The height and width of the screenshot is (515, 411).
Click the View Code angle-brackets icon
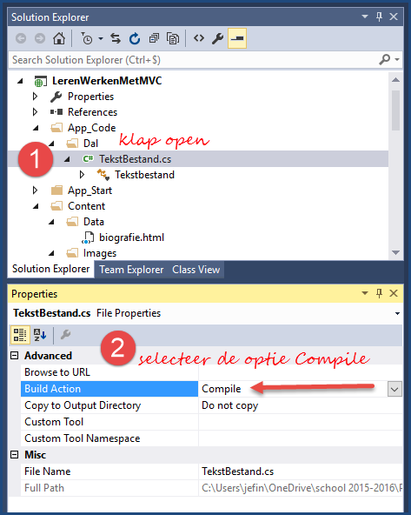coord(199,38)
